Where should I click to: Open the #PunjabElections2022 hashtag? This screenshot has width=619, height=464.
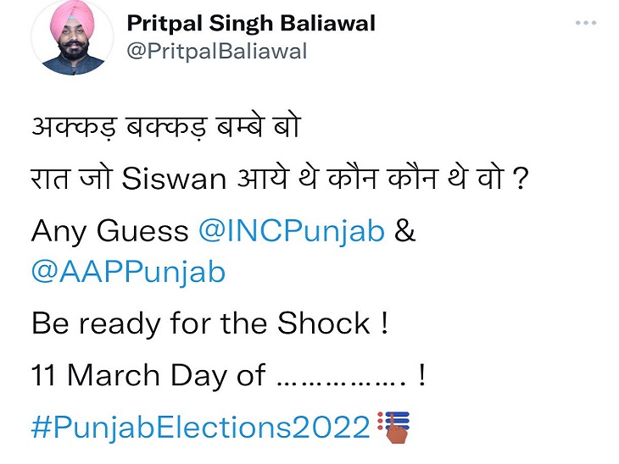pyautogui.click(x=200, y=427)
